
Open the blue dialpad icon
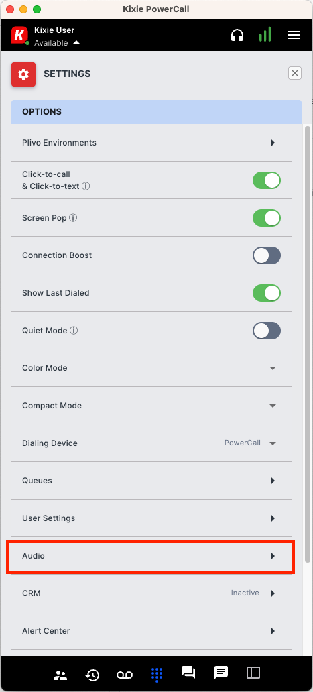coord(157,674)
